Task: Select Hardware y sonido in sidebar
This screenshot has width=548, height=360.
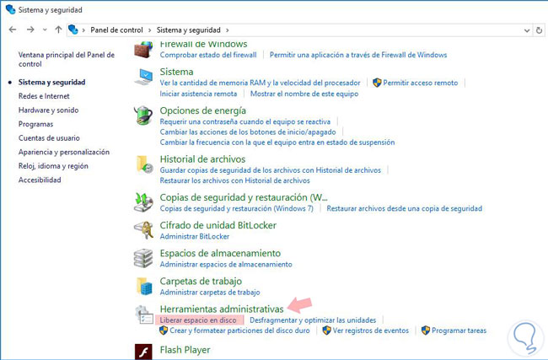Action: click(49, 110)
